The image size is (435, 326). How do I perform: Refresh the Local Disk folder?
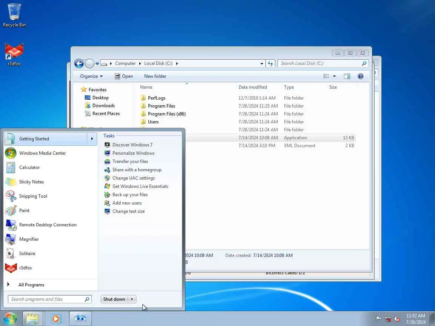pyautogui.click(x=270, y=63)
